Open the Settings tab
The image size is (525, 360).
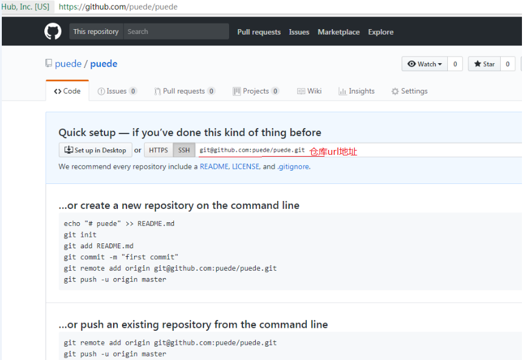pos(410,91)
